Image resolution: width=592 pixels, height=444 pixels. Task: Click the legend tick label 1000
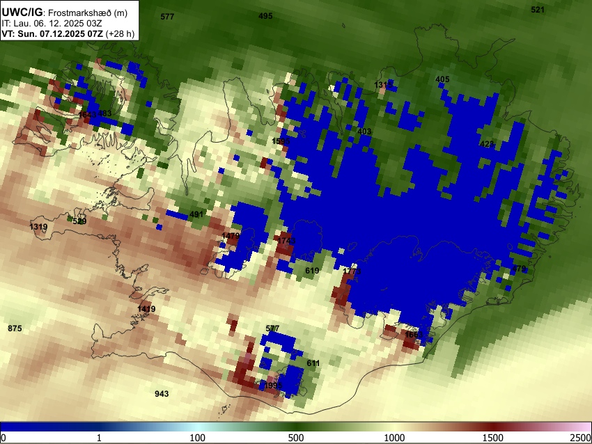394,438
